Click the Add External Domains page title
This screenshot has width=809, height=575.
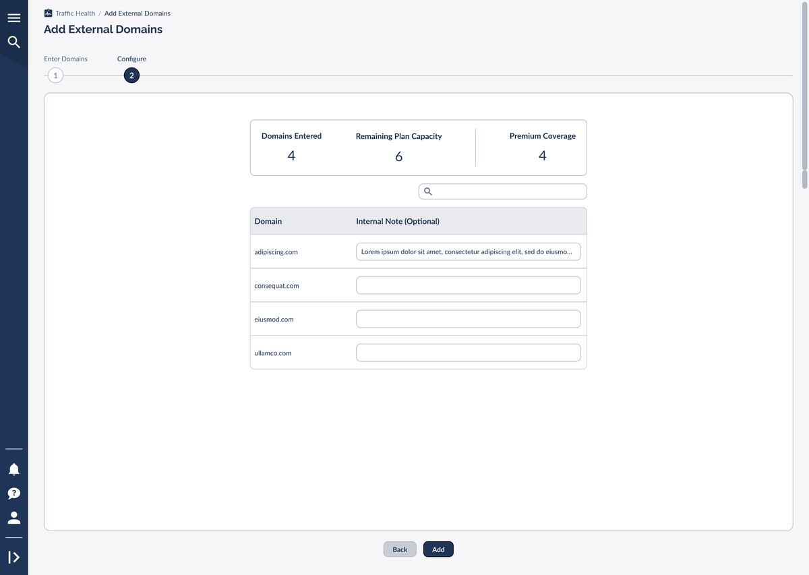[x=103, y=30]
